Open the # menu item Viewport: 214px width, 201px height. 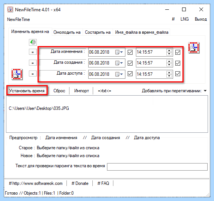click(173, 19)
